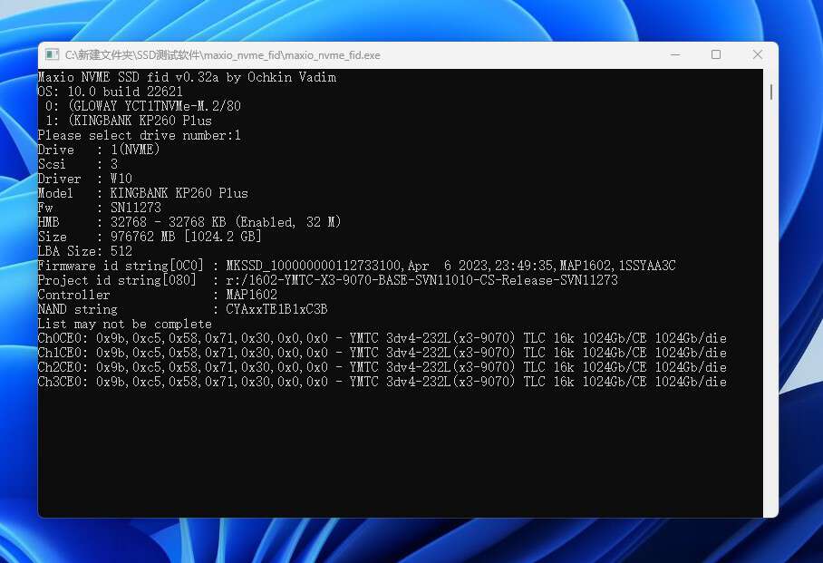Click the 'Driver : W10' line
Viewport: 823px width, 563px height.
pyautogui.click(x=85, y=179)
